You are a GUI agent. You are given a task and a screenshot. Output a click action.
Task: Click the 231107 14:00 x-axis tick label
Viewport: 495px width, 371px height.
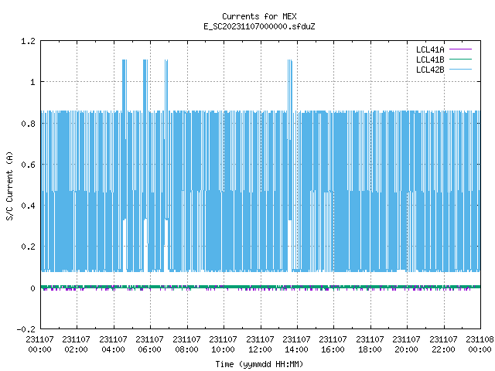[297, 345]
